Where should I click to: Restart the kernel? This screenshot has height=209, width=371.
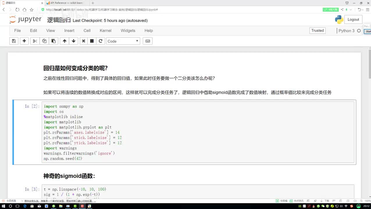101,41
